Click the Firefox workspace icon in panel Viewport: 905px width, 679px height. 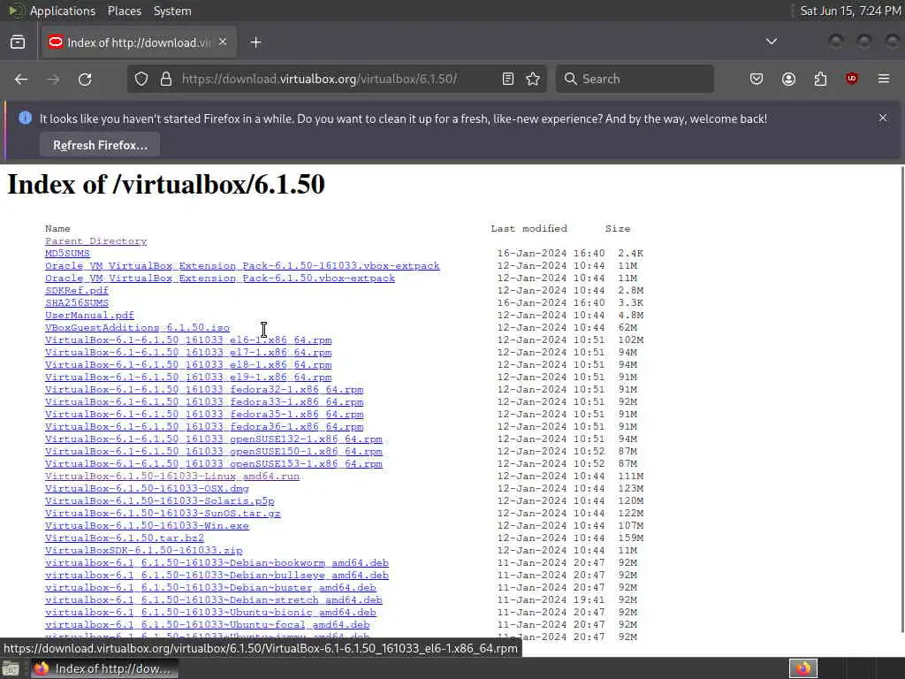(x=803, y=668)
